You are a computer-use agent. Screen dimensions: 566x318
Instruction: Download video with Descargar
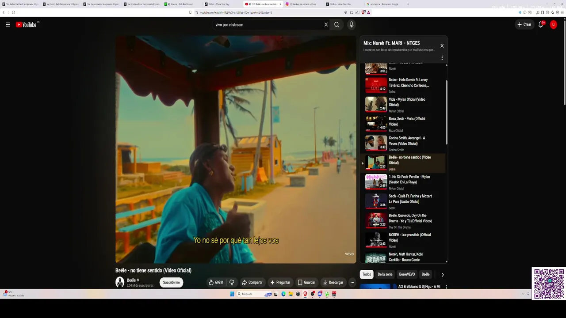(333, 282)
